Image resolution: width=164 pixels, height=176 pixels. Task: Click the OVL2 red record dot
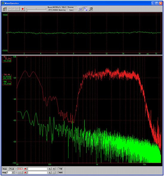(25, 172)
